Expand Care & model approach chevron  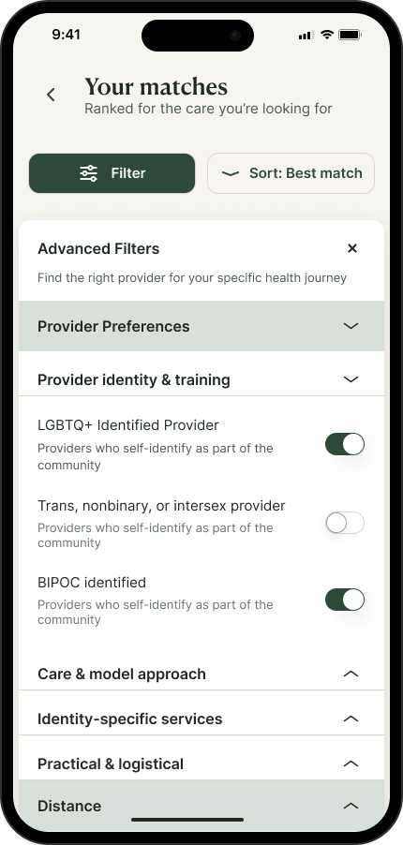(351, 674)
